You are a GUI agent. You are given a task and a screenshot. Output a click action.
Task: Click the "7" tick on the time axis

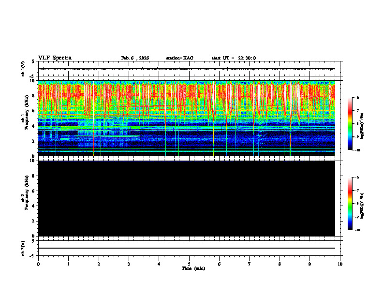pyautogui.click(x=250, y=264)
